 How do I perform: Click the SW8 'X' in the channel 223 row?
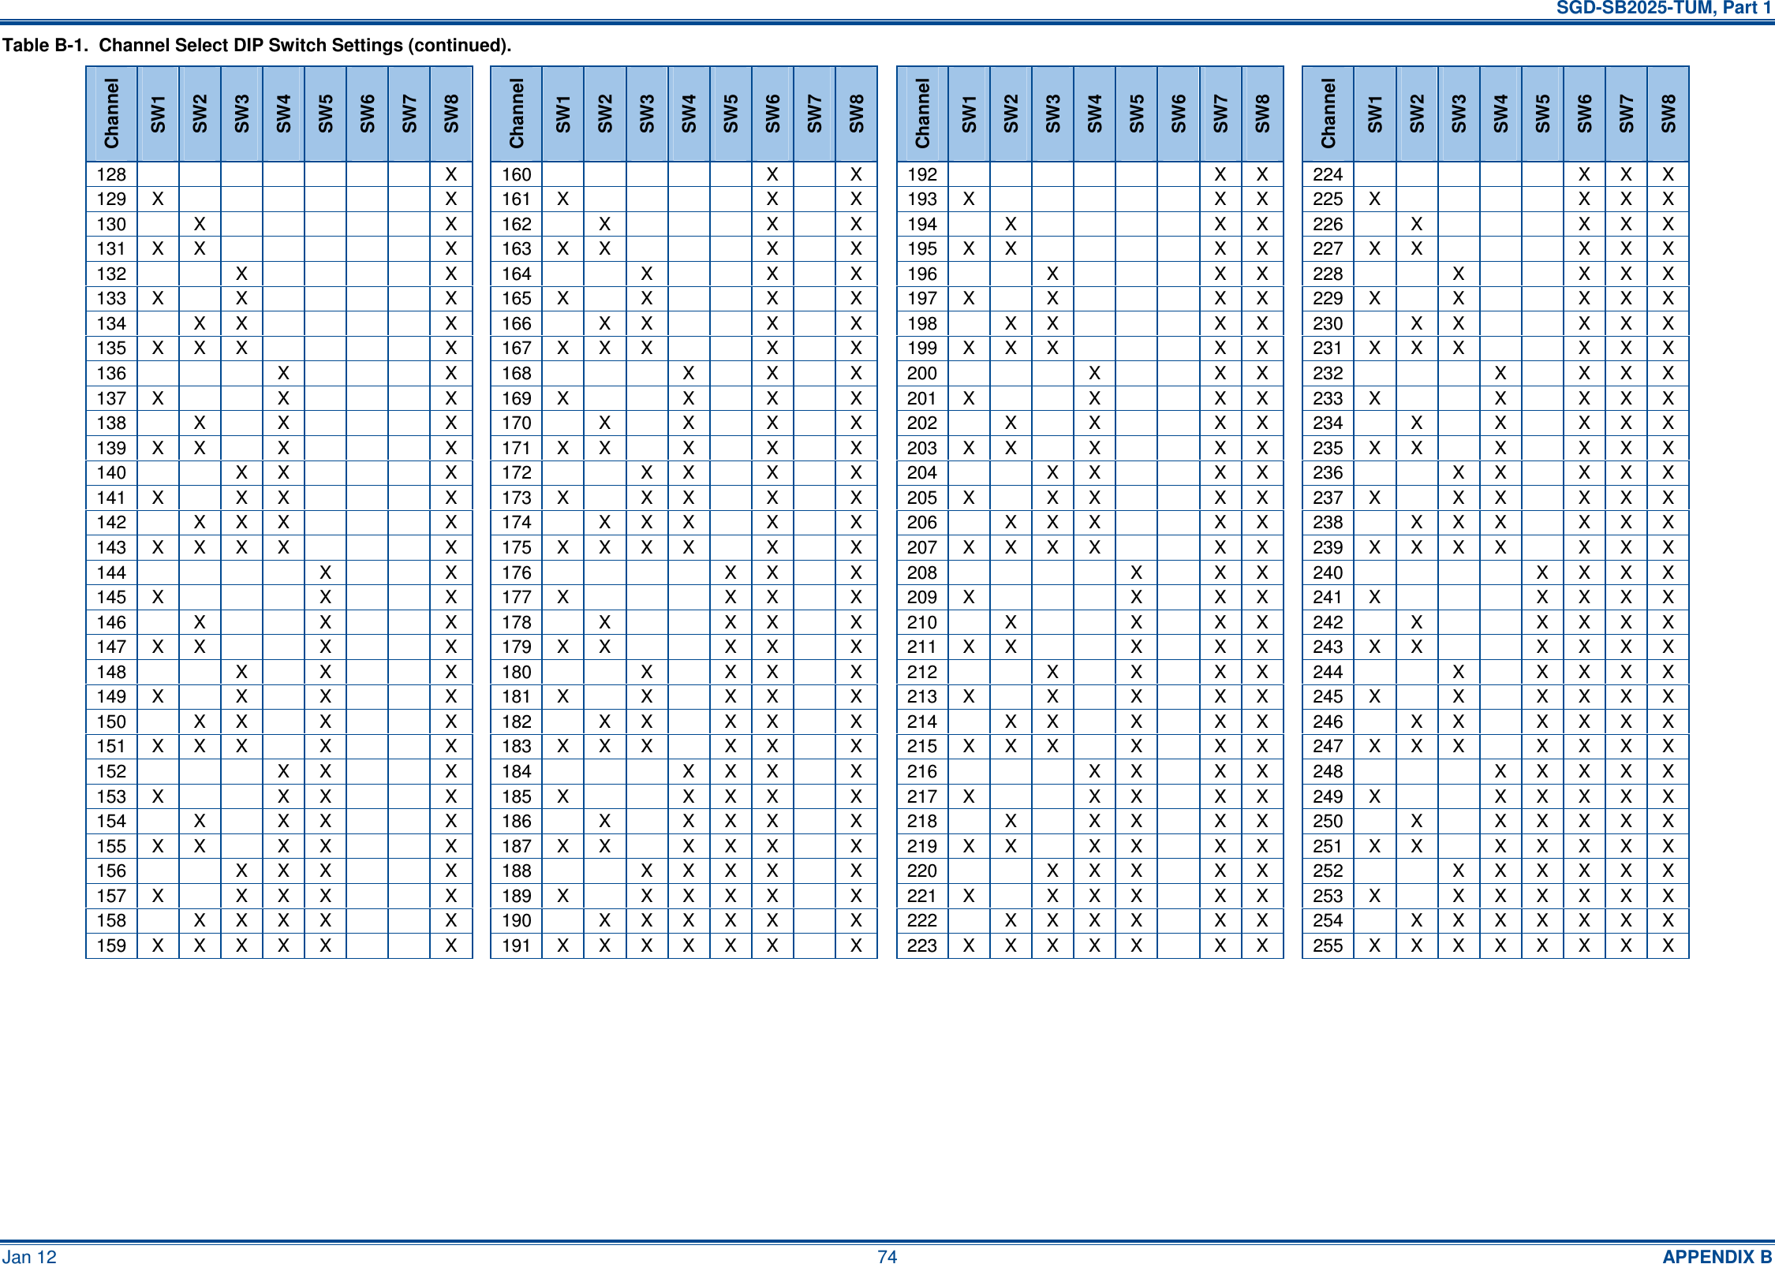coord(1262,945)
